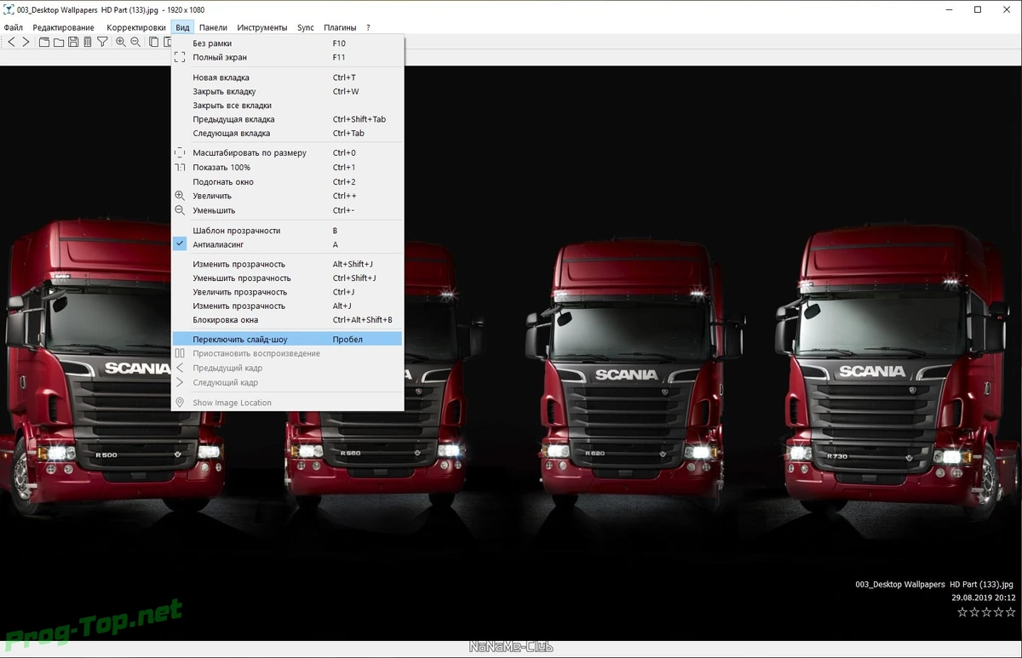The image size is (1022, 658).
Task: Toggle Без рамки borderless mode
Action: 287,43
